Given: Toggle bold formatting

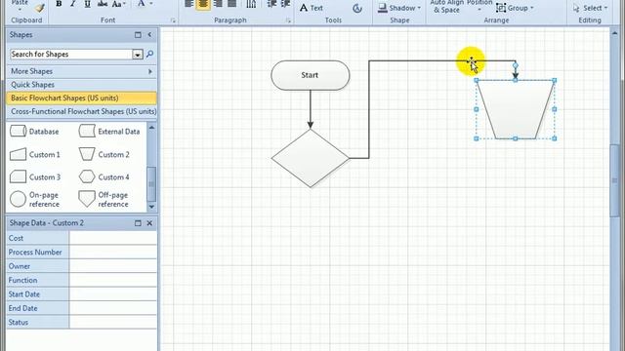Looking at the screenshot, I should click(x=59, y=4).
